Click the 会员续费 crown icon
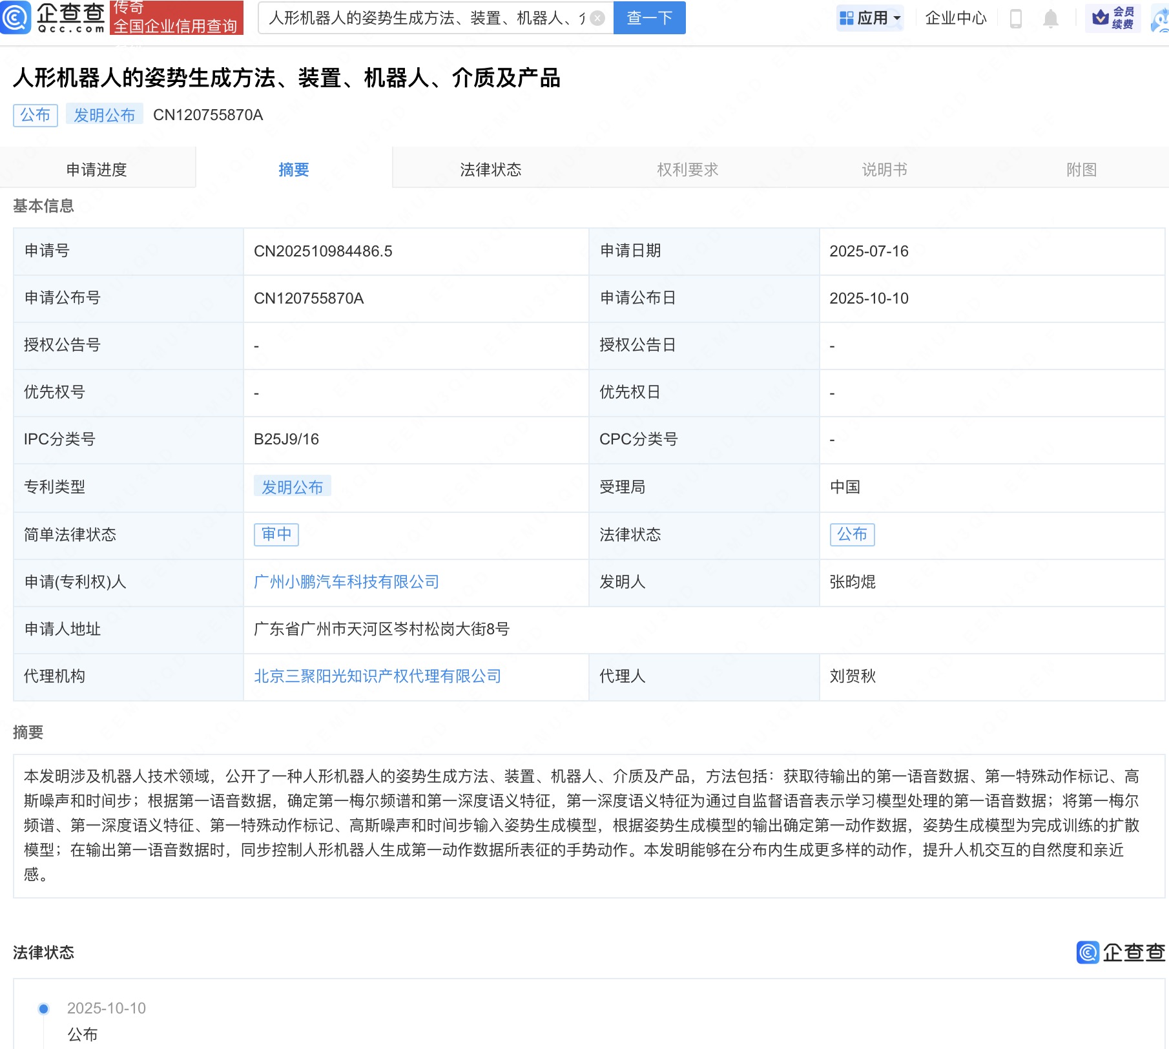This screenshot has height=1049, width=1169. [1099, 17]
